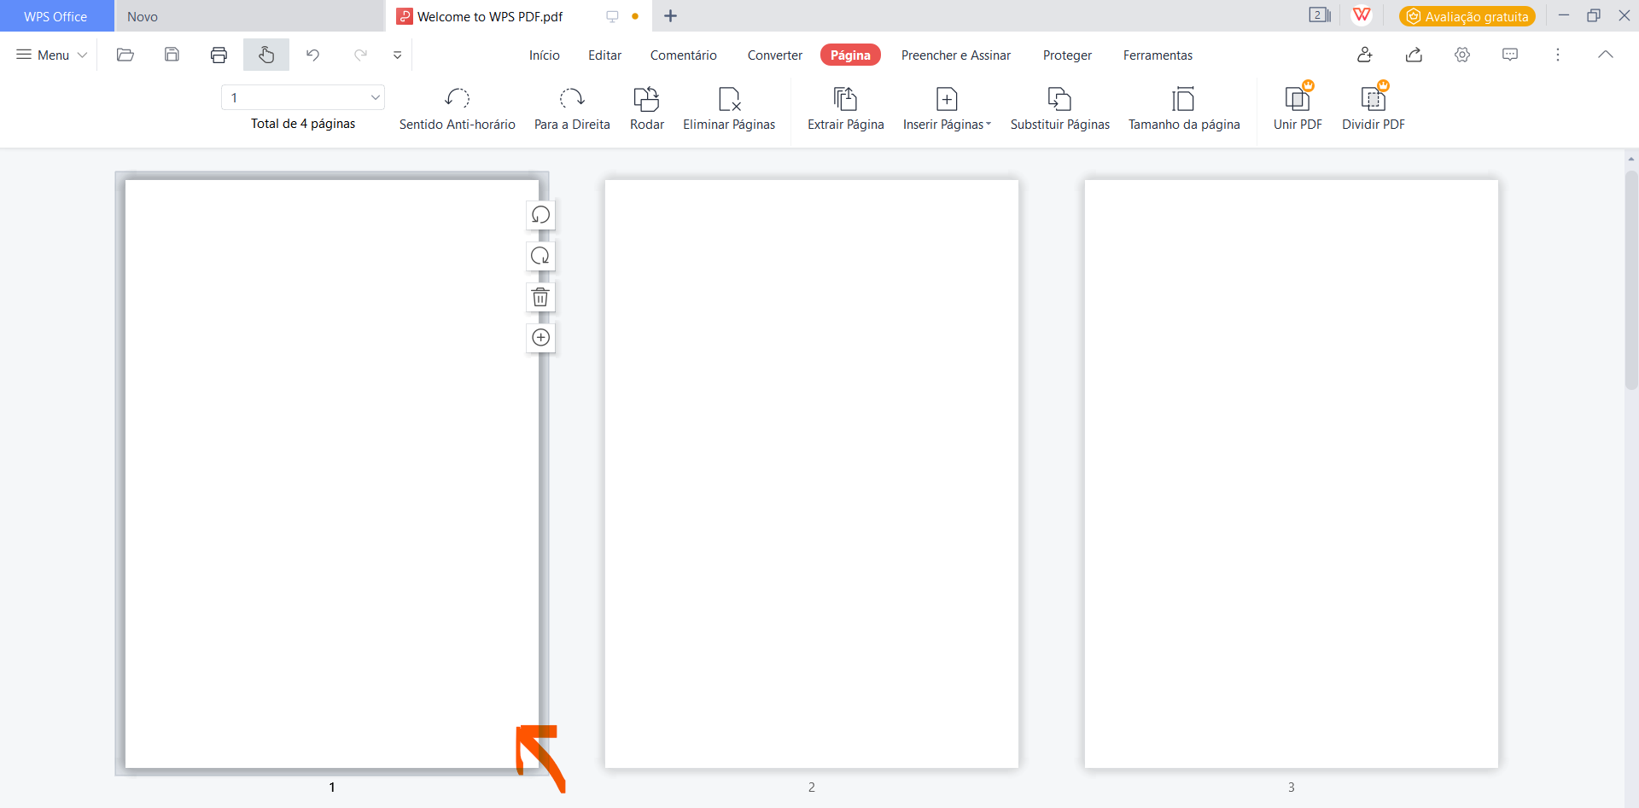This screenshot has width=1639, height=808.
Task: Open the Menu dropdown
Action: pyautogui.click(x=52, y=55)
